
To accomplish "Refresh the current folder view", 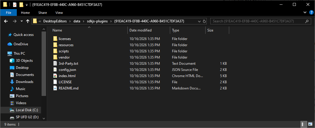I will [x=204, y=21].
